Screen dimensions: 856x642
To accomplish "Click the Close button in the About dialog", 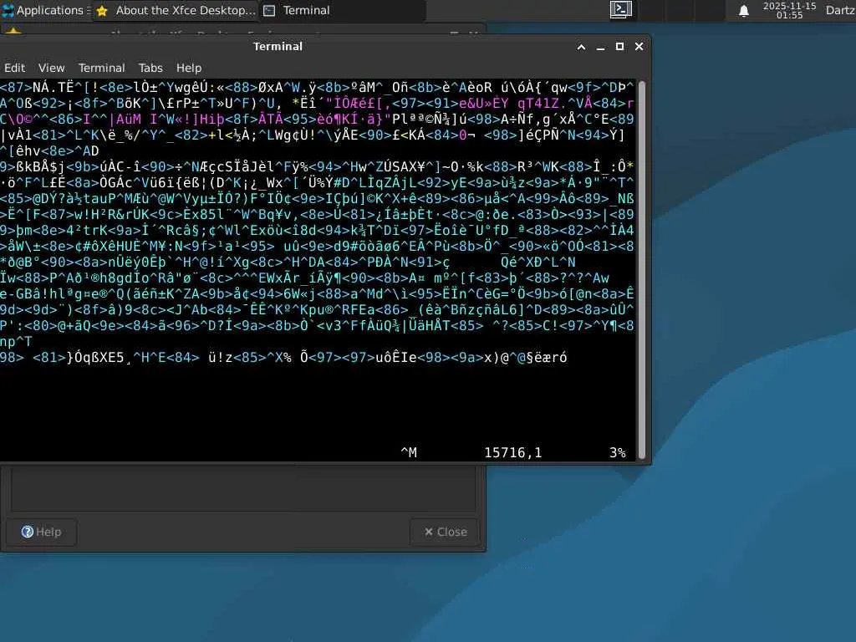I will click(446, 532).
